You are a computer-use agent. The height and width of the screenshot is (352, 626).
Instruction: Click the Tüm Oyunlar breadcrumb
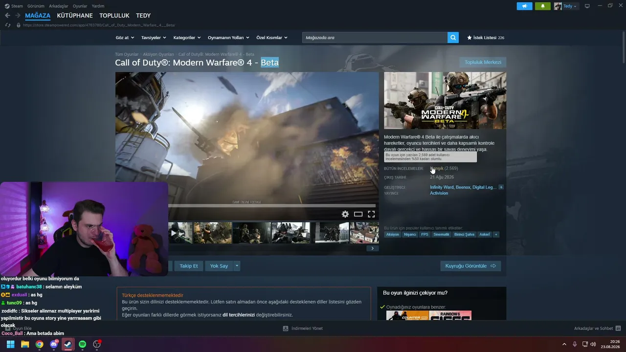click(127, 54)
